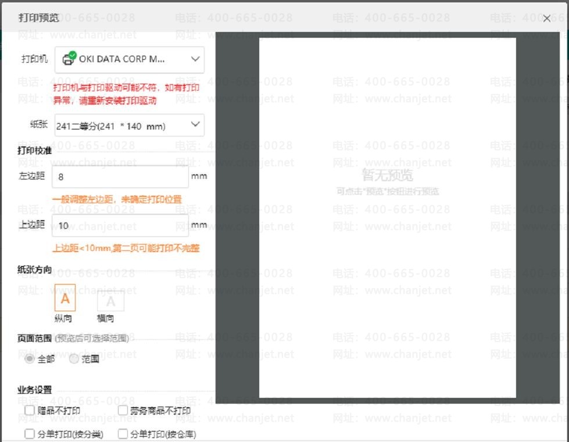
Task: Click the blank white preview page
Action: click(387, 290)
